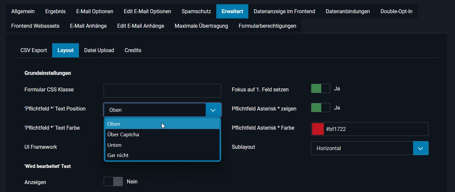Toggle 'Fokus auf 1. Feld setzen' switch

point(320,88)
